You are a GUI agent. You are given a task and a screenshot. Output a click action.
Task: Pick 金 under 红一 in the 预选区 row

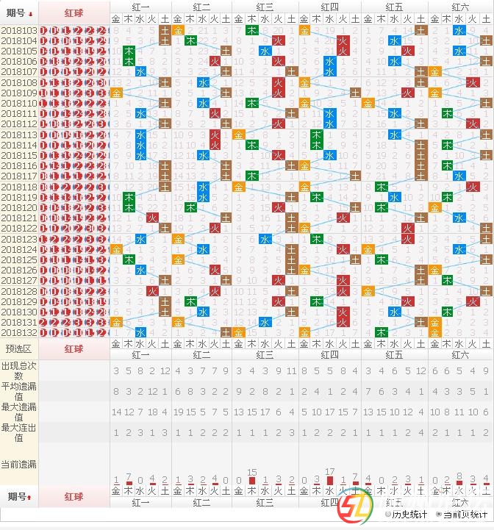[x=116, y=344]
